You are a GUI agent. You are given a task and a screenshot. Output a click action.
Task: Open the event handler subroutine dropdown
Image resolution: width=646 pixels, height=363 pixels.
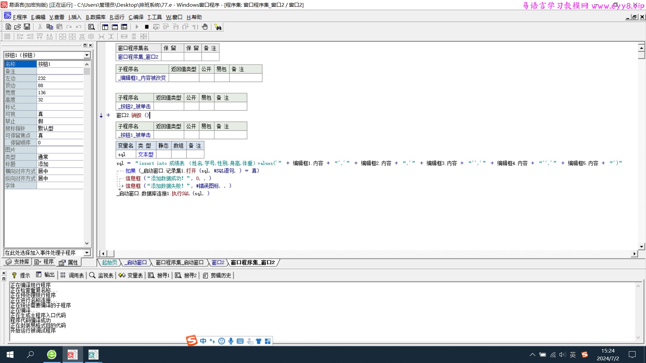[x=87, y=253]
